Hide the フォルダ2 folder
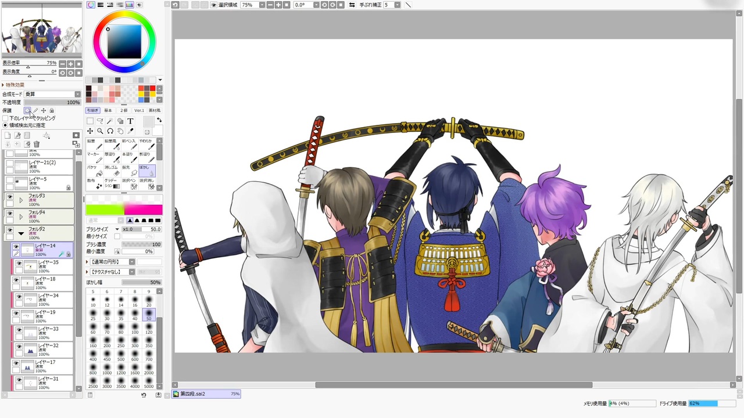This screenshot has height=418, width=744. click(x=10, y=230)
